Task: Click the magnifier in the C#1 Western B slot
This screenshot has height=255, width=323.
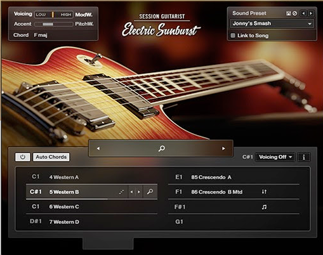Action: click(150, 192)
